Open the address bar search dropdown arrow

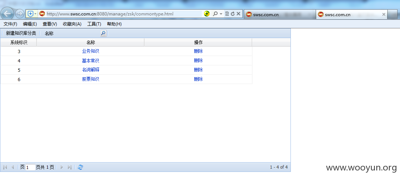pos(221,14)
